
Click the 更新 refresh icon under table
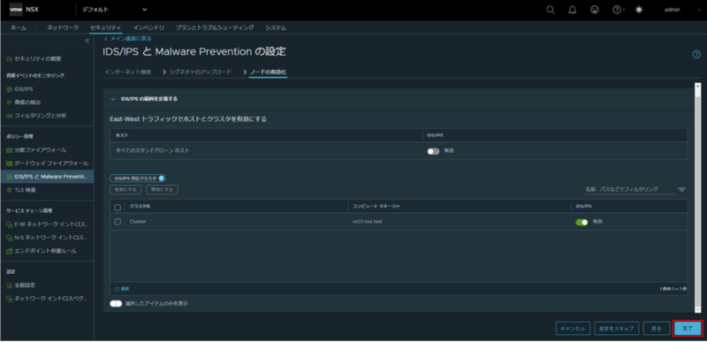click(x=118, y=289)
